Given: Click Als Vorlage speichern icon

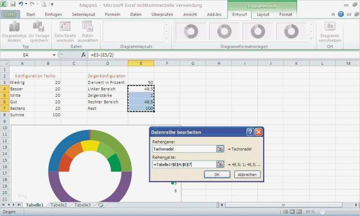Looking at the screenshot, I should [x=39, y=26].
